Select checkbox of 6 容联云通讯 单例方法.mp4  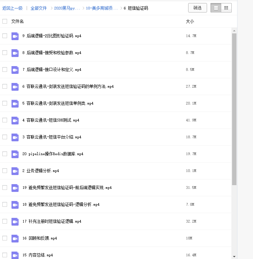(5, 86)
